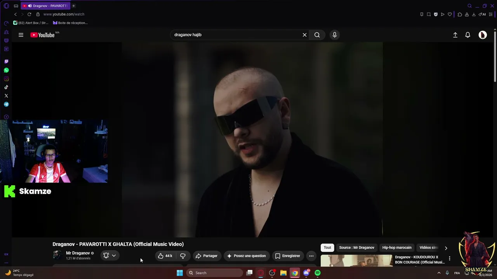View site security lock information
The height and width of the screenshot is (279, 497).
38,14
